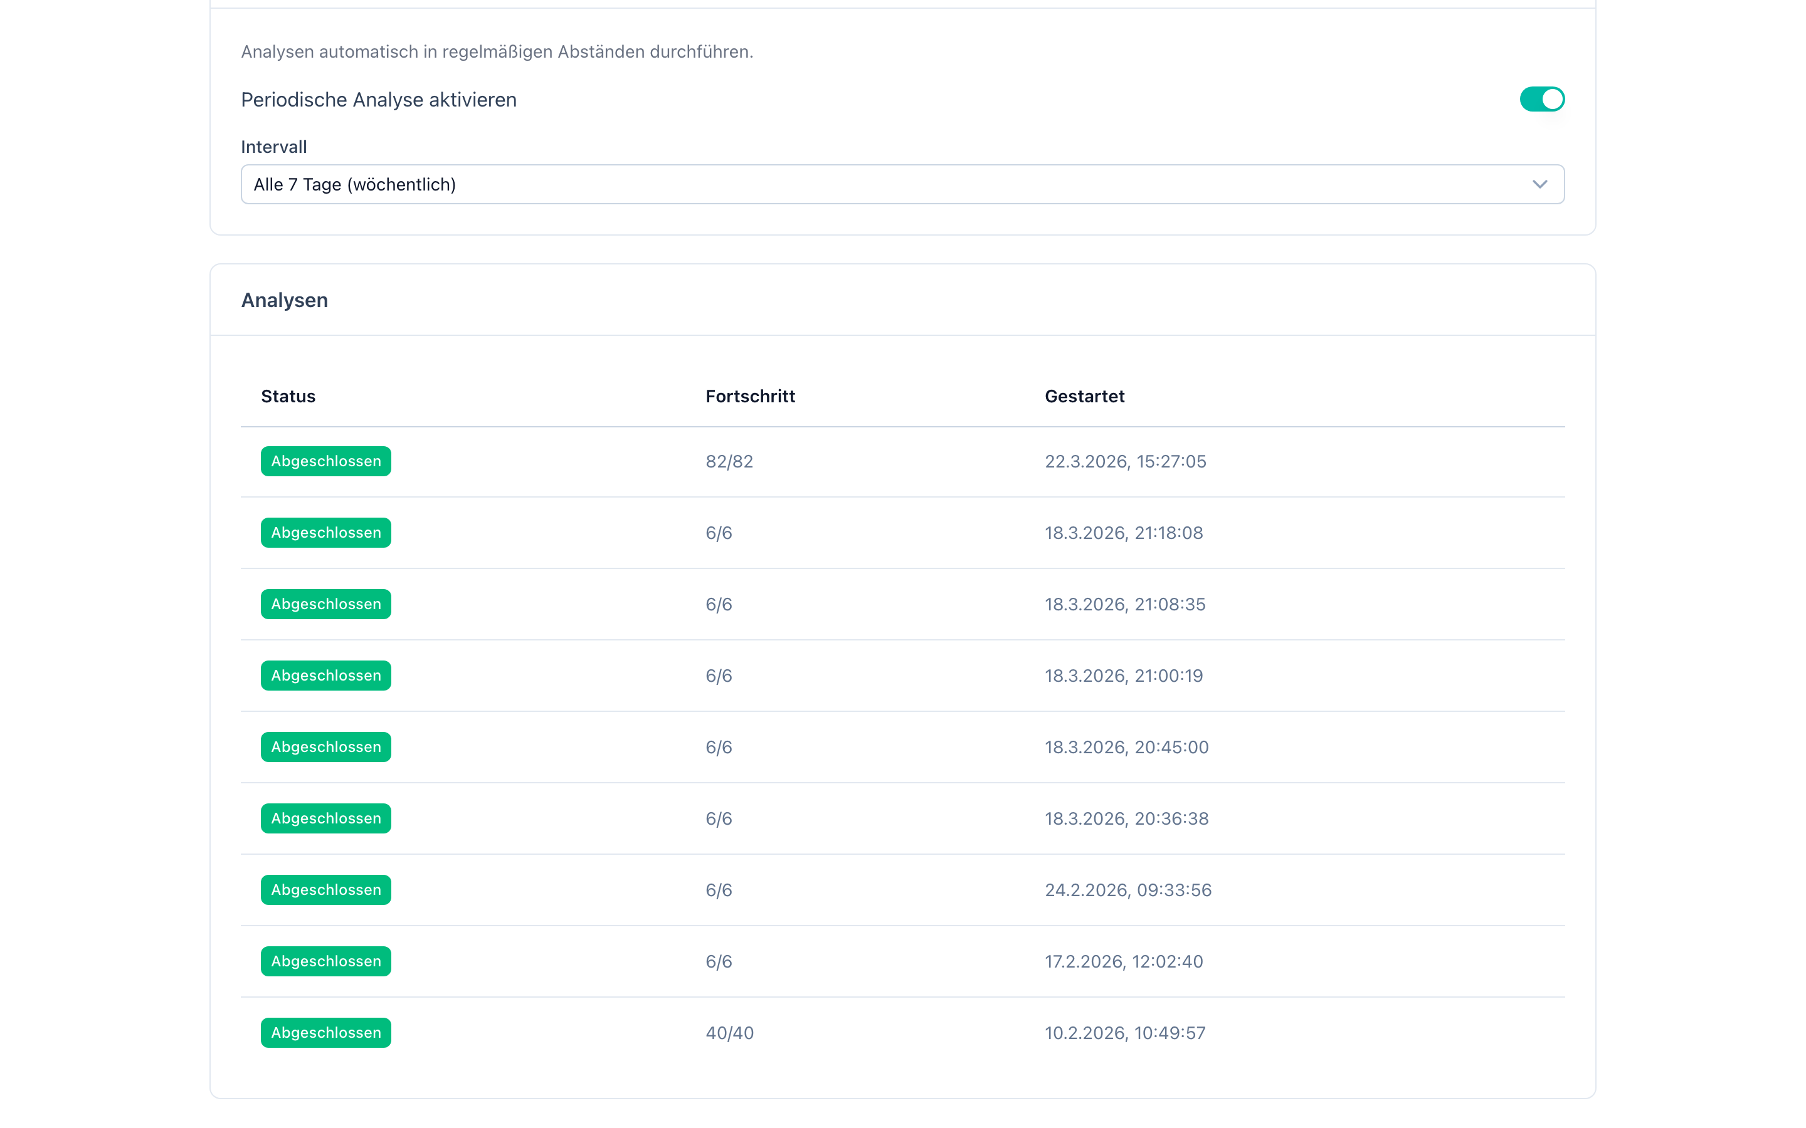Click the 22.3.2026, 15:27:05 start timestamp
Screen dimensions: 1806x1128
[1124, 461]
